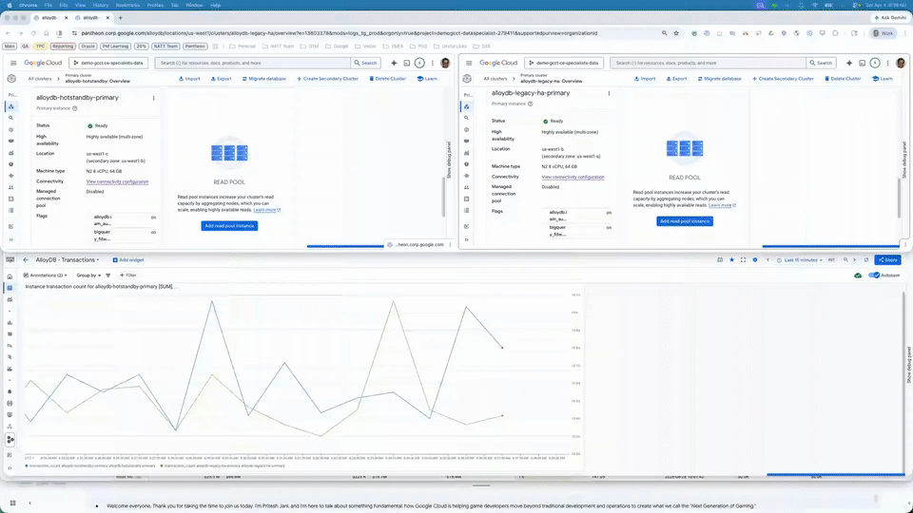Open Group by dropdown
Viewport: 913px width, 513px height.
tap(88, 275)
